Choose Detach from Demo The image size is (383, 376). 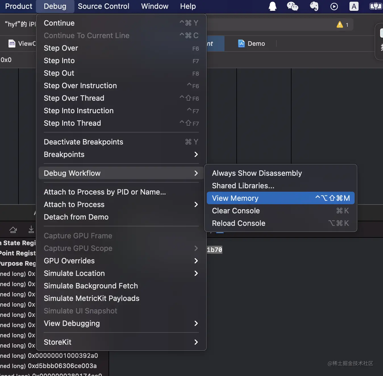tap(121, 217)
